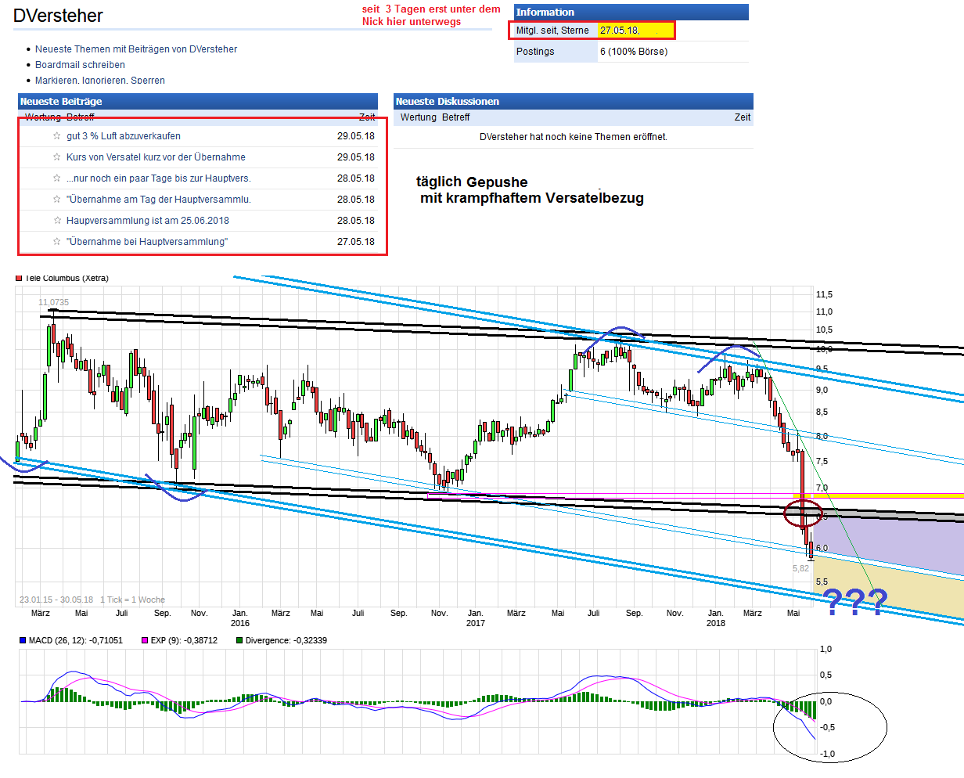Click the star next to "Übernahme bei Hauptversammlung"
The height and width of the screenshot is (778, 964).
(56, 242)
